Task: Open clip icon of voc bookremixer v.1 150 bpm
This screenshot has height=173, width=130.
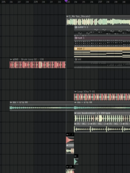Action: [x=76, y=113]
